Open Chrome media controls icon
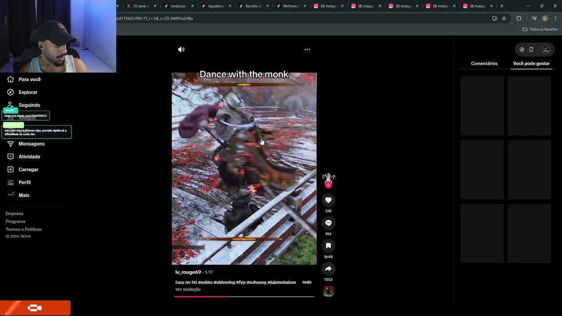Image resolution: width=562 pixels, height=316 pixels. (x=534, y=18)
